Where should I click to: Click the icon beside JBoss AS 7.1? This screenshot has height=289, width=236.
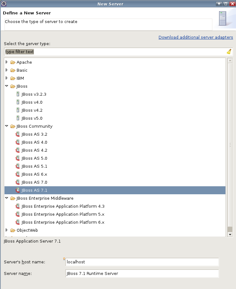18,190
